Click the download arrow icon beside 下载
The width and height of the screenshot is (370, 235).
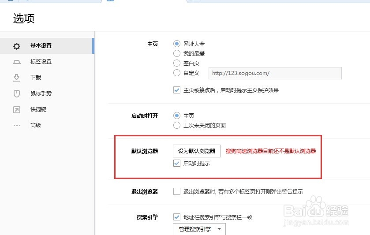[16, 78]
